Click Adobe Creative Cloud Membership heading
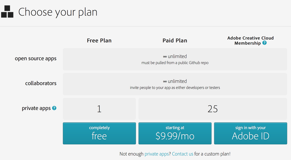This screenshot has height=160, width=291. 251,40
